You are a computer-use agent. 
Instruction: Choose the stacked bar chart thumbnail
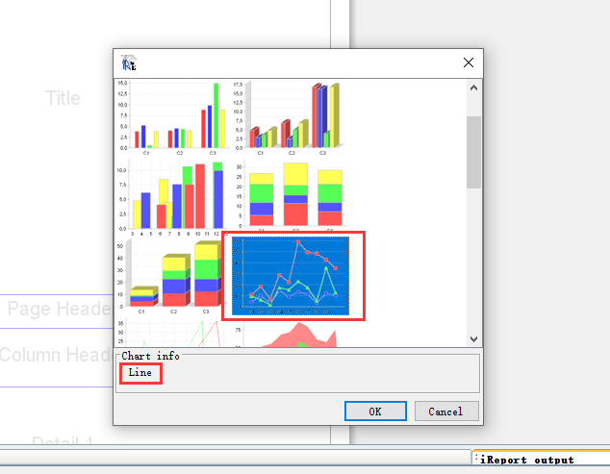[x=290, y=195]
